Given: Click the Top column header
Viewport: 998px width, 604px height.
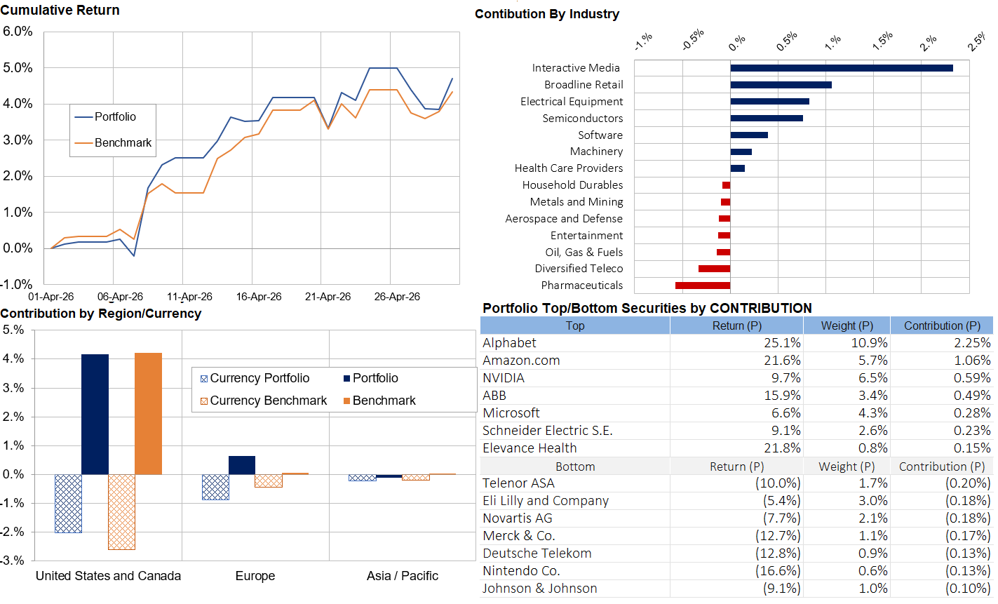Looking at the screenshot, I should (575, 326).
